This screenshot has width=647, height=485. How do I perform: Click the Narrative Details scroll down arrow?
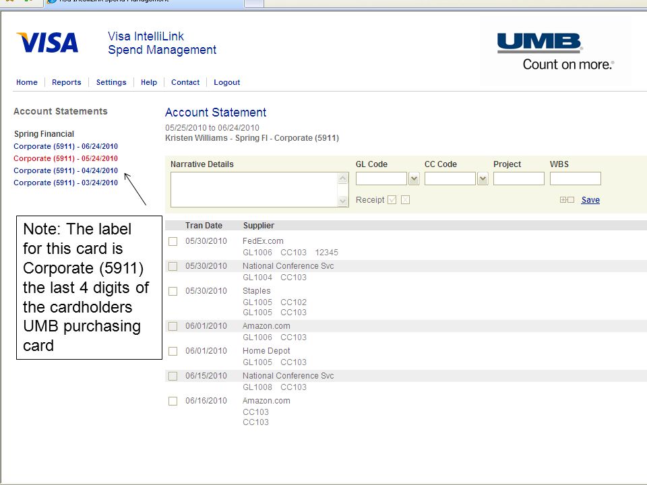342,201
